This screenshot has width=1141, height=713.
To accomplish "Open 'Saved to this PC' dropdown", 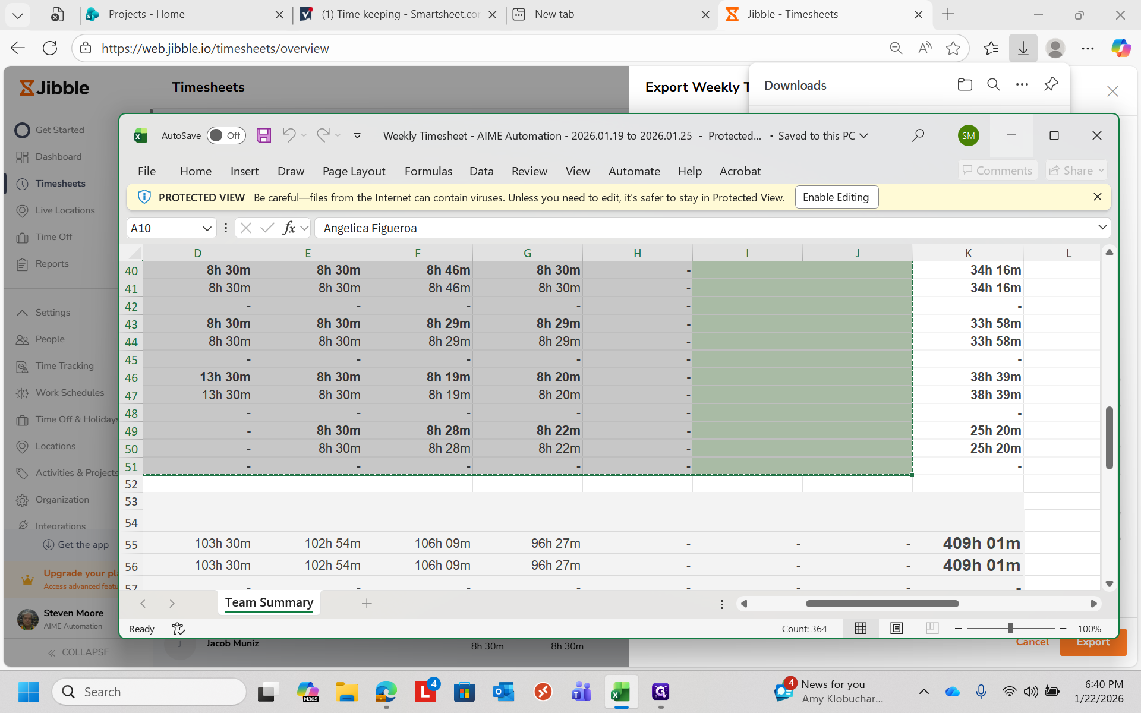I will click(x=863, y=135).
